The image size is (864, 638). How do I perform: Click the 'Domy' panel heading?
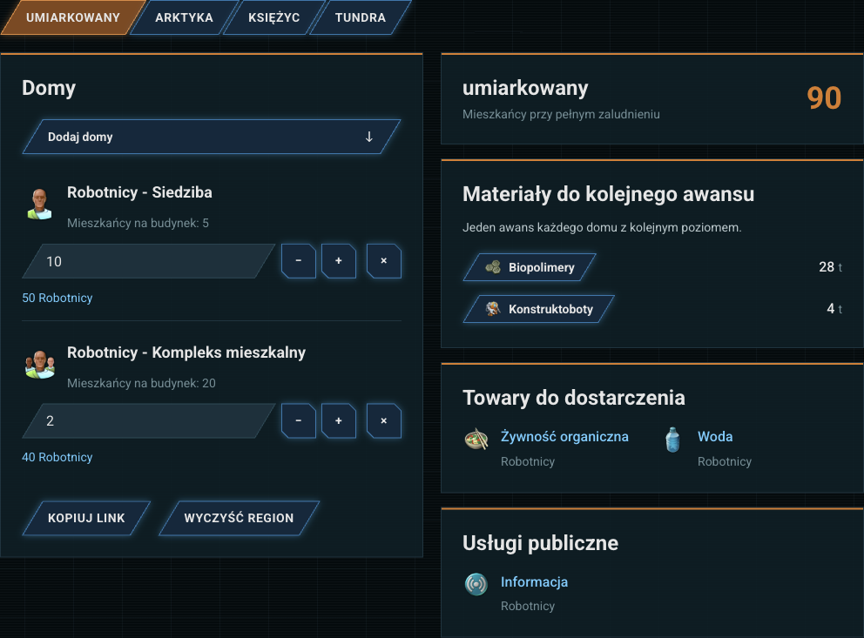pos(49,88)
